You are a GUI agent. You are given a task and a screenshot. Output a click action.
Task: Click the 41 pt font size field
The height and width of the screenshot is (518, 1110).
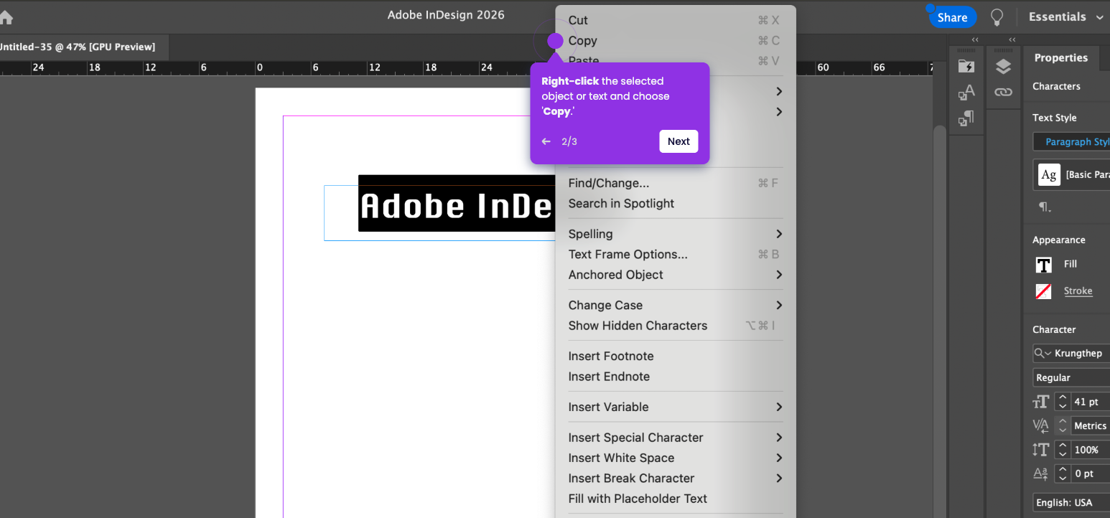coord(1090,402)
